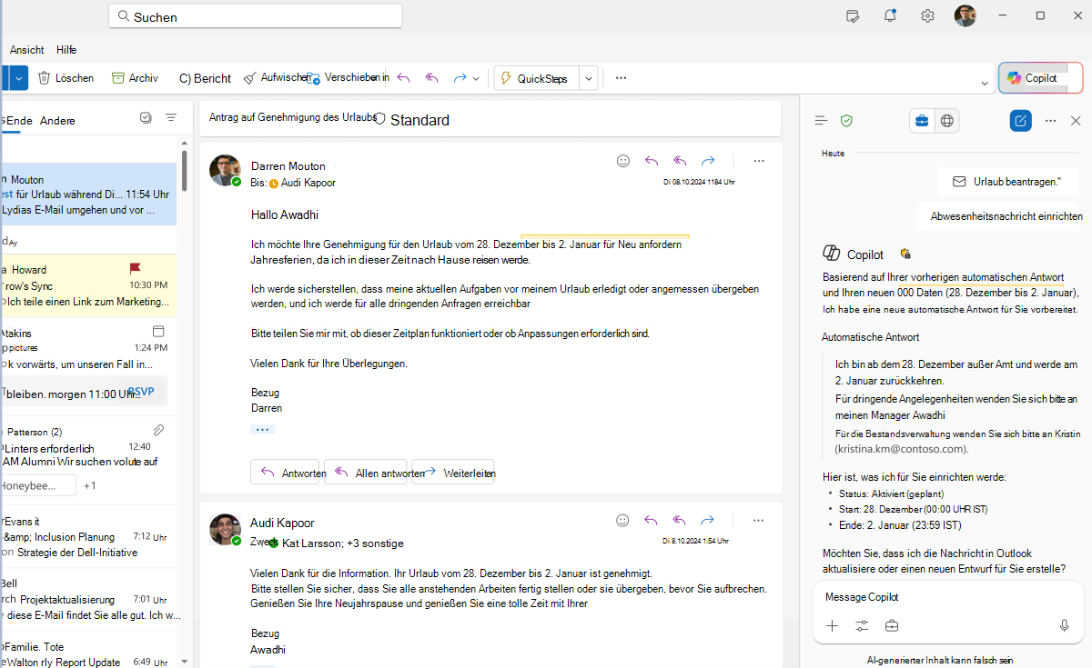The image size is (1092, 668).
Task: Click Löschen in the toolbar
Action: click(x=66, y=78)
